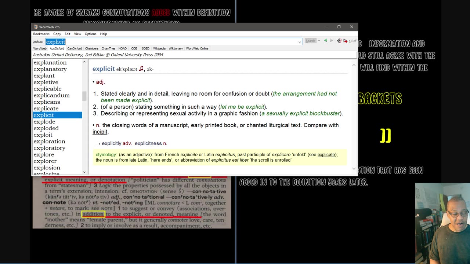The height and width of the screenshot is (264, 470).
Task: Switch to the WordWeb tab
Action: [x=40, y=48]
